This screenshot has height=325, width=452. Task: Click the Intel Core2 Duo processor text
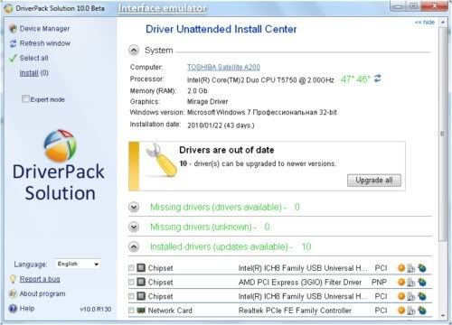pyautogui.click(x=260, y=79)
